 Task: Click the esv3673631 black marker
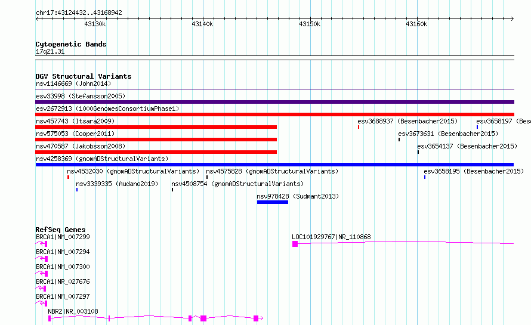(x=399, y=140)
